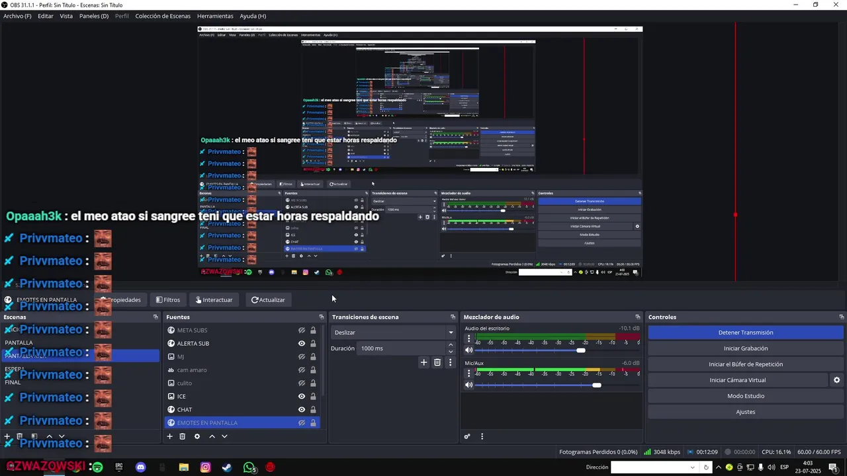Mute Mic/Aux speaker icon

(x=469, y=385)
